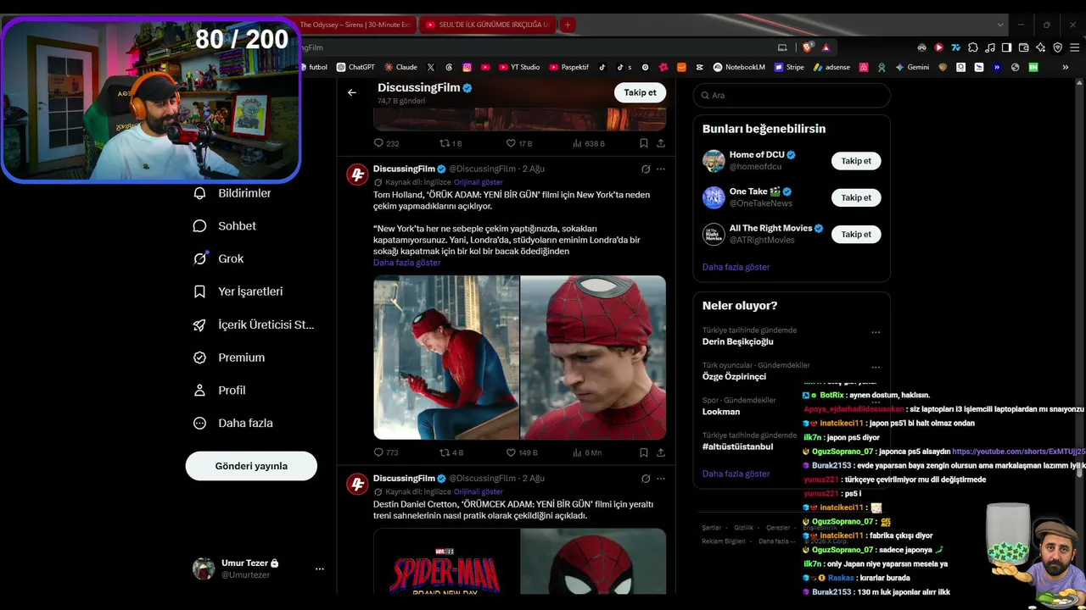Open options dots for Özge Özpirinçci trend

pyautogui.click(x=876, y=367)
